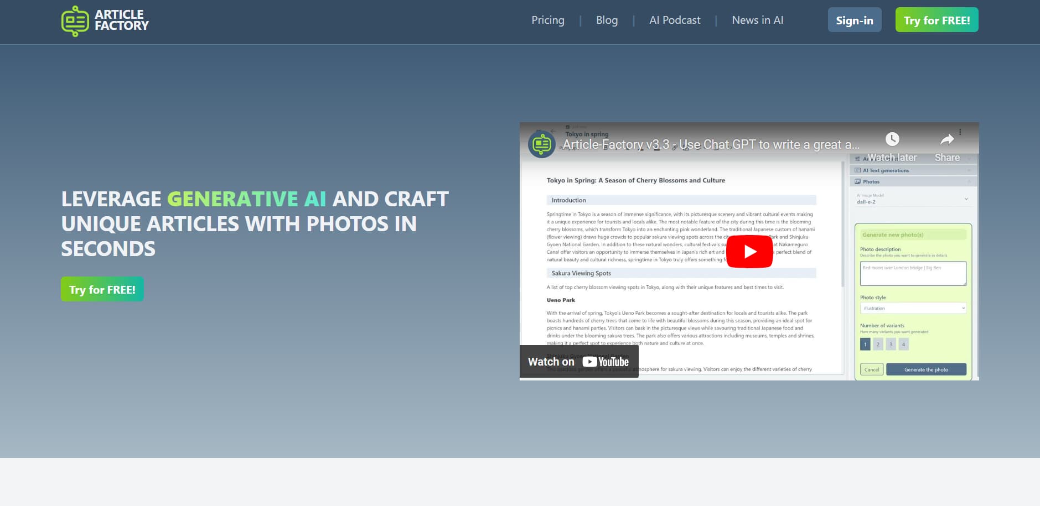Viewport: 1040px width, 506px height.
Task: Open the AI Podcast navigation item
Action: [674, 20]
